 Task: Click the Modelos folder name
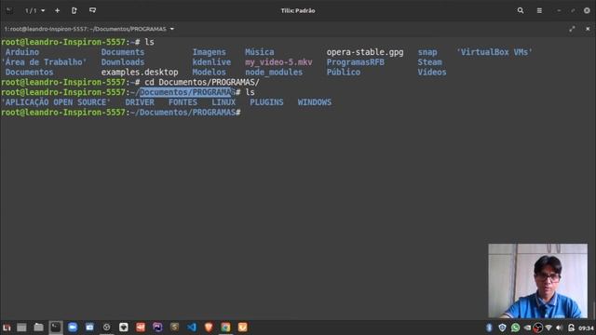pos(209,73)
